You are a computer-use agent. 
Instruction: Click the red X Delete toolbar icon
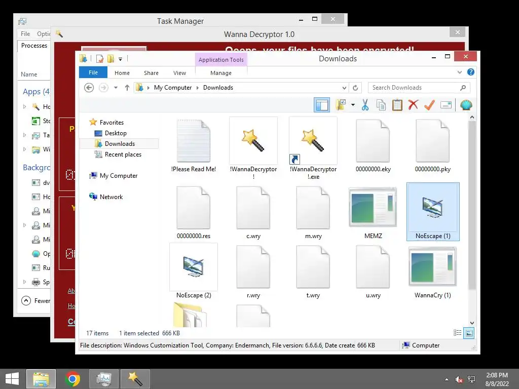coord(413,105)
